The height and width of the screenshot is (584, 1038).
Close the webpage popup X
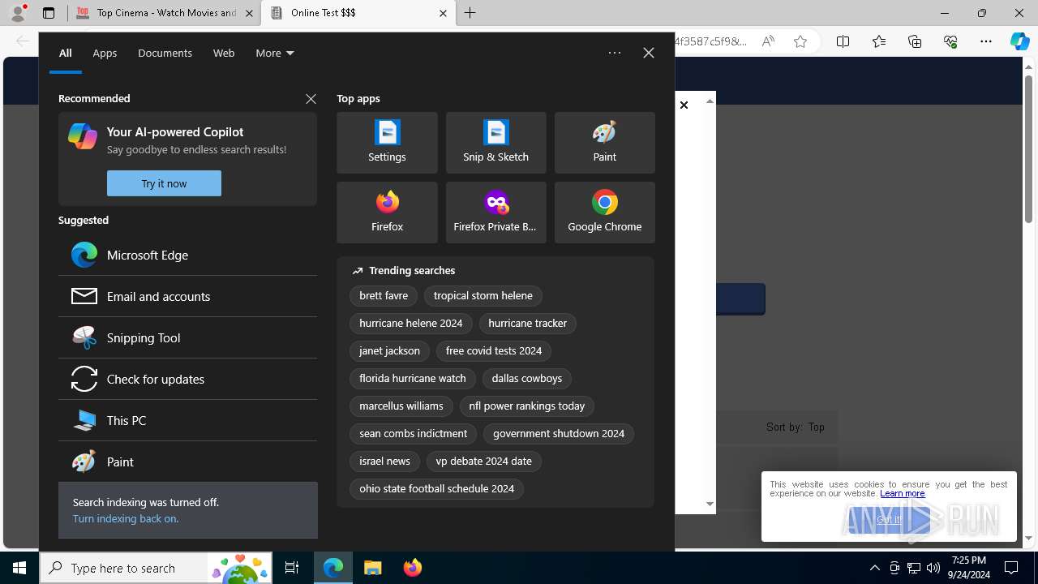click(684, 105)
